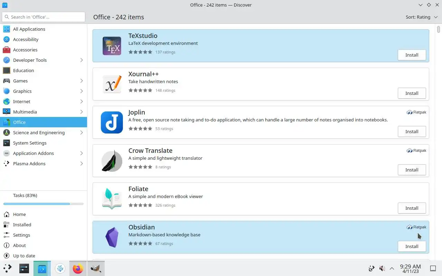Click the Education category icon

coord(7,70)
